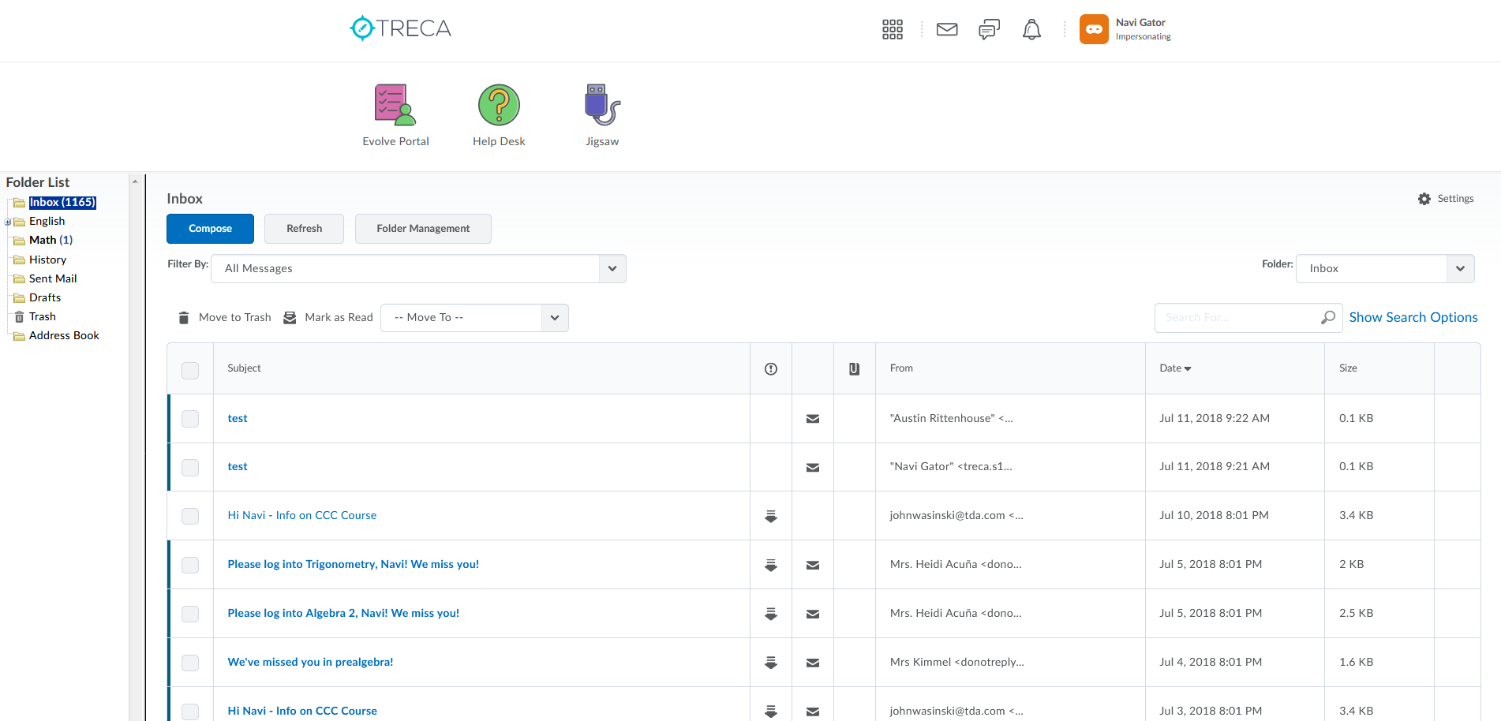Launch the Help Desk
The image size is (1501, 721).
[x=498, y=103]
